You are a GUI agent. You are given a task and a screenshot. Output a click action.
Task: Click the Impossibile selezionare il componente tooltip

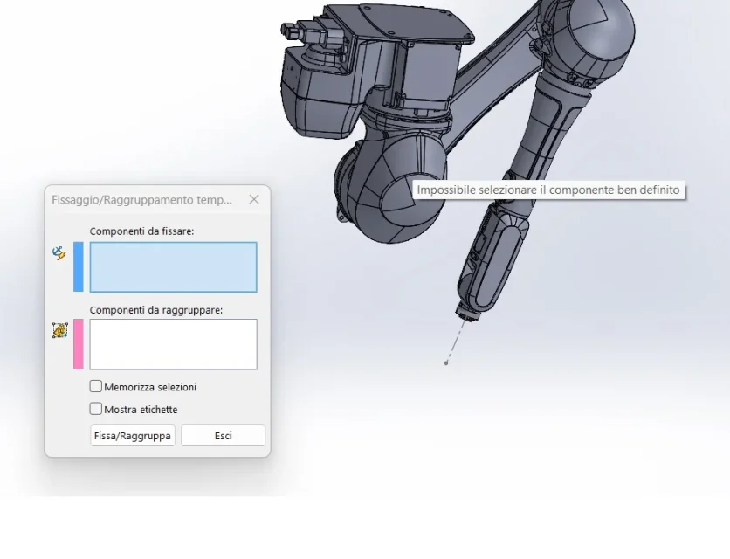547,190
